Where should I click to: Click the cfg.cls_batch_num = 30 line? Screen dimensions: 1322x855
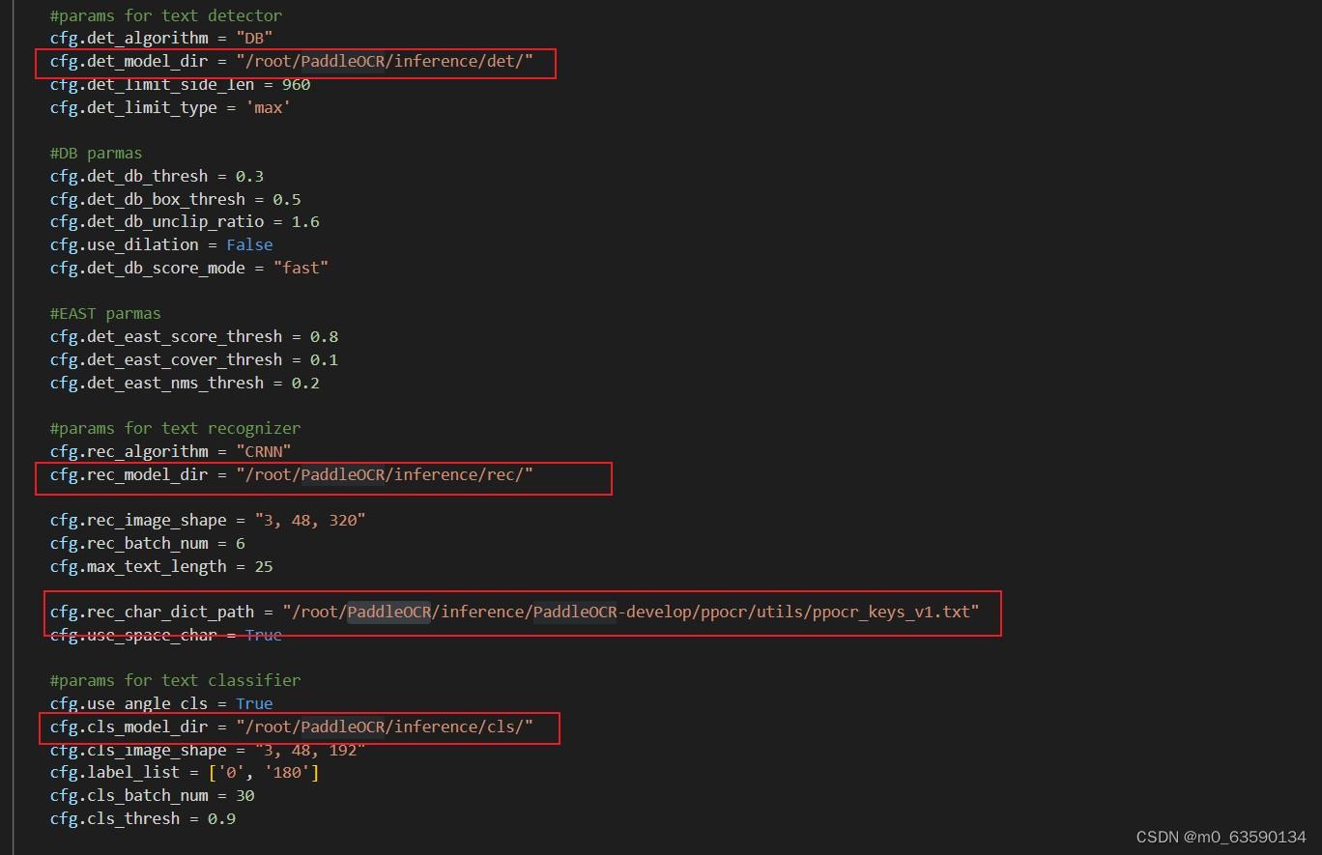point(153,796)
